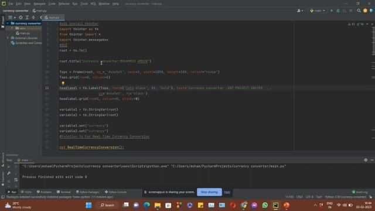This screenshot has height=211, width=375.
Task: Open WhatsApp from the taskbar
Action: pos(265,205)
